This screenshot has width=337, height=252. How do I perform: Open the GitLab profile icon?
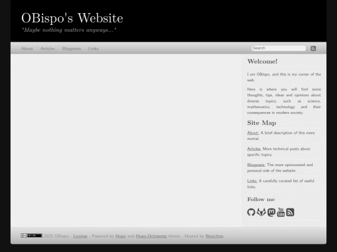click(261, 212)
